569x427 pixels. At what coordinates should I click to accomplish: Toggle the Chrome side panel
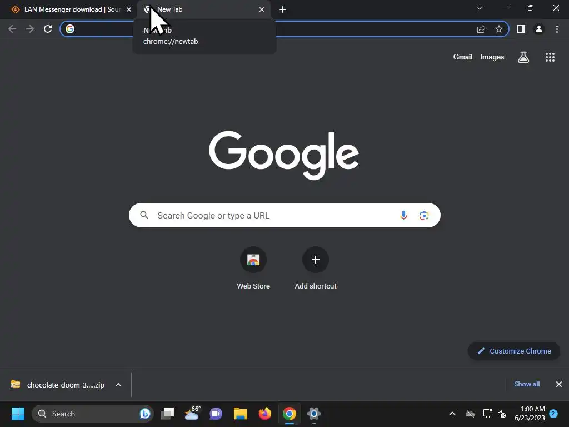pos(521,29)
